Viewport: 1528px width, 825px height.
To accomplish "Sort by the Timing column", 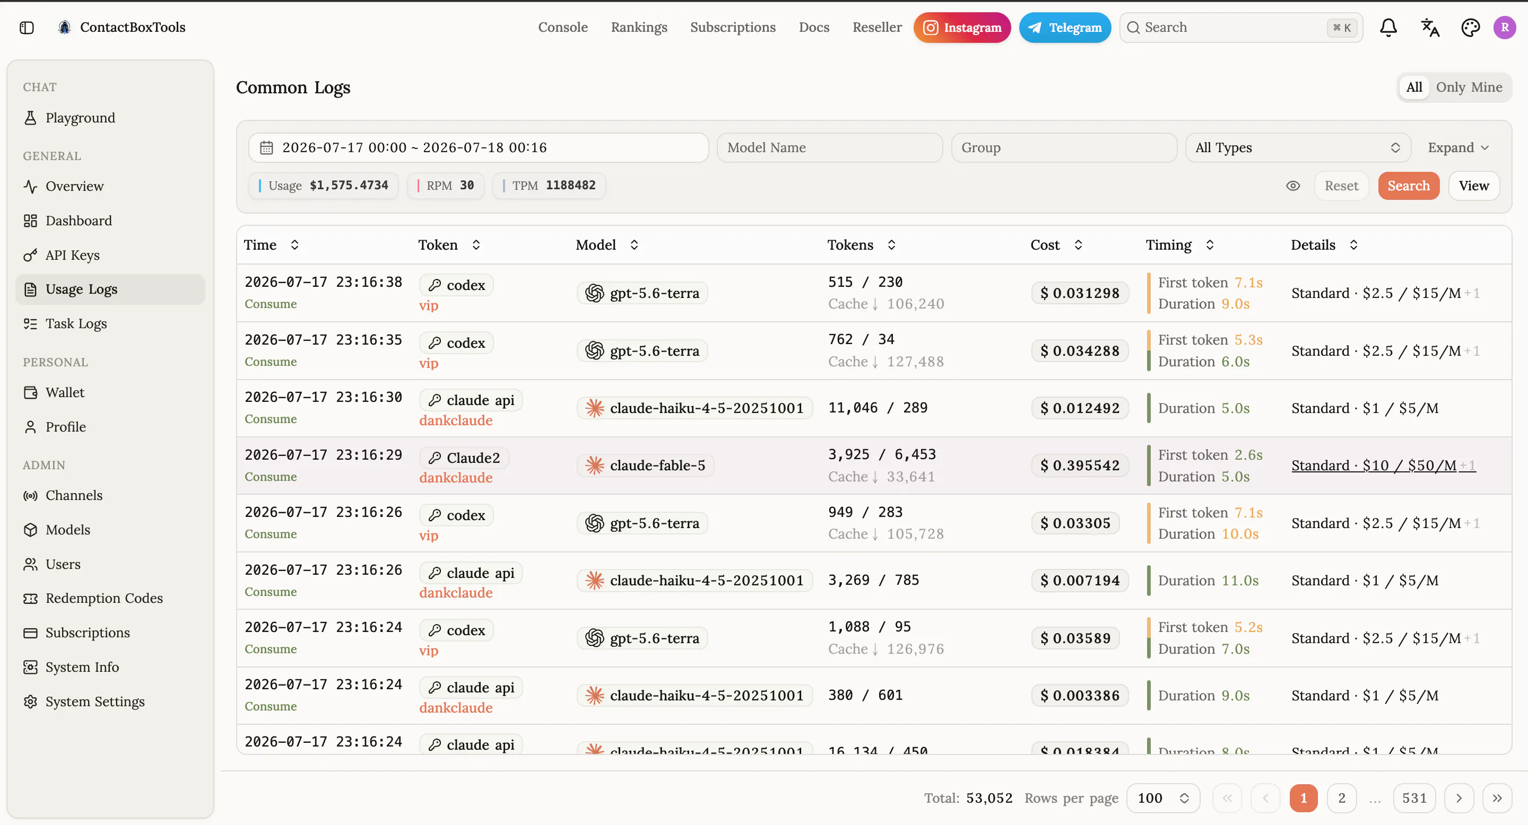I will (x=1180, y=245).
